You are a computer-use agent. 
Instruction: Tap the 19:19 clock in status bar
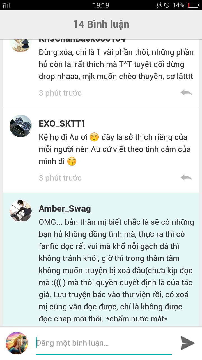point(101,5)
